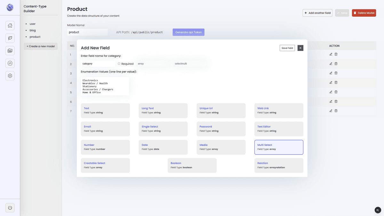The image size is (384, 216).
Task: Click the Save Field button
Action: pyautogui.click(x=287, y=48)
